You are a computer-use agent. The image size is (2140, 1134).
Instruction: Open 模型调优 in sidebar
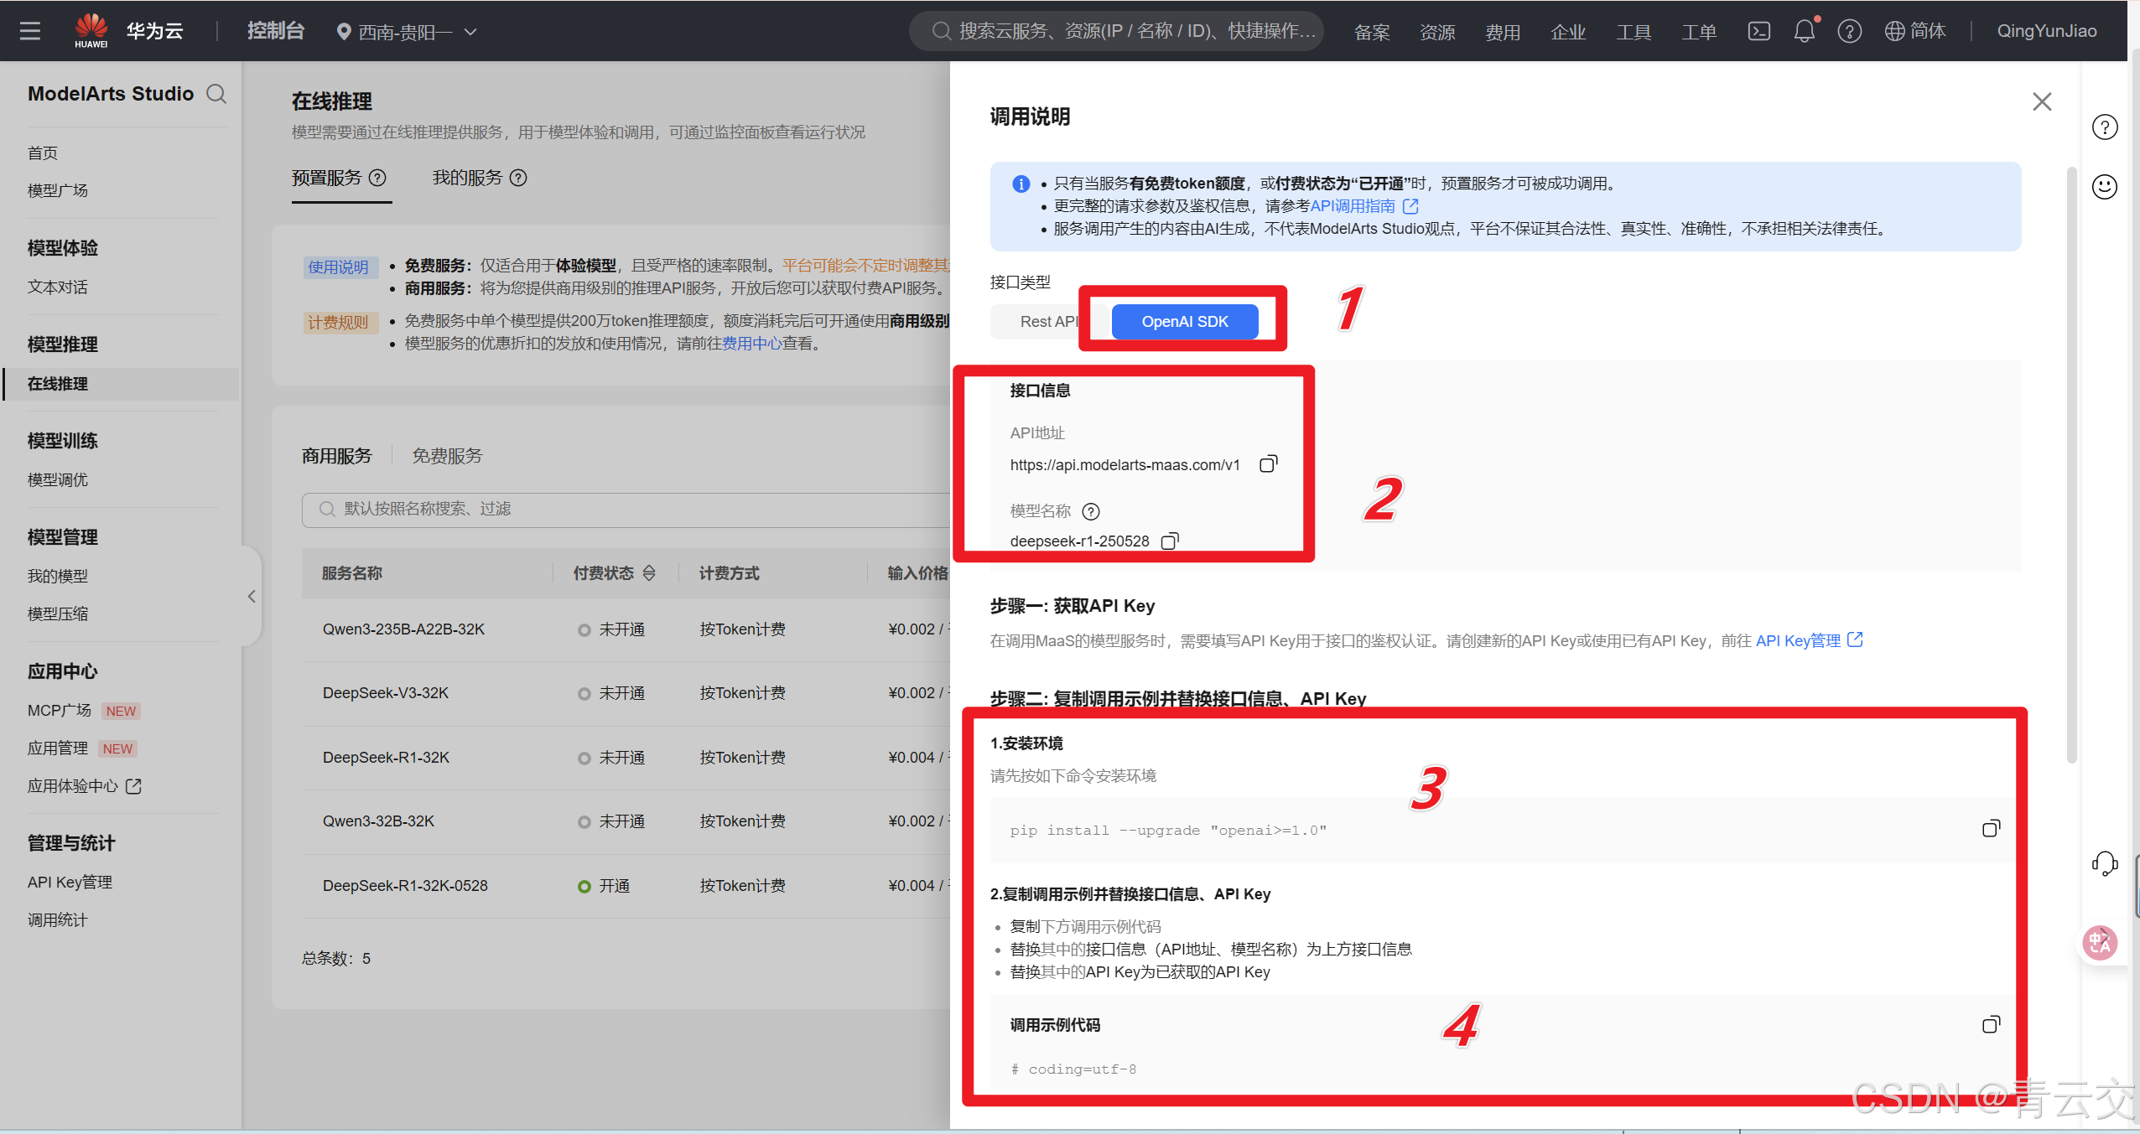click(x=57, y=479)
